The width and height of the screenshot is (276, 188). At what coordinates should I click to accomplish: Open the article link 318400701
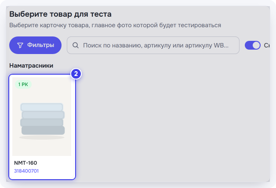[26, 171]
